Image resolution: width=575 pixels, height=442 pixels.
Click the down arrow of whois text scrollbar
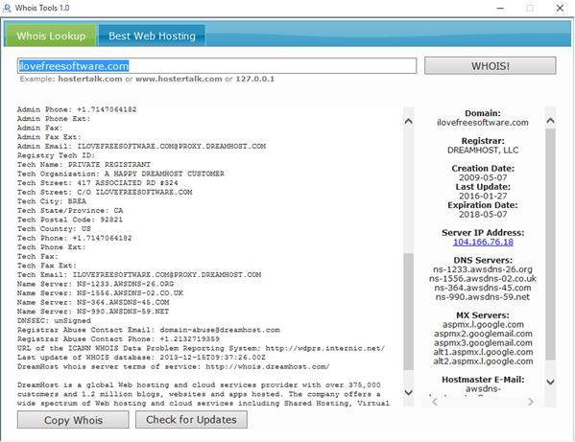[409, 392]
